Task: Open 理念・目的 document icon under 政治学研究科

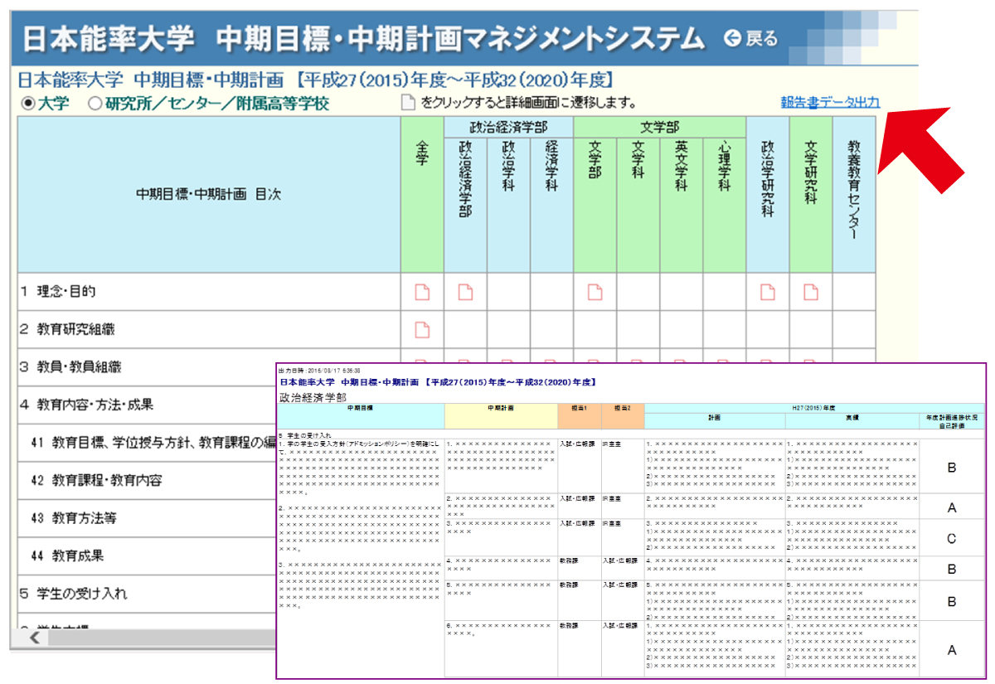Action: point(768,292)
